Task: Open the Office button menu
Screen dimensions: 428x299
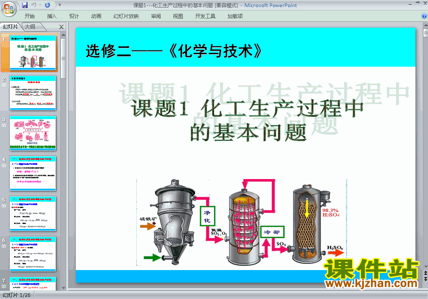Action: click(9, 9)
